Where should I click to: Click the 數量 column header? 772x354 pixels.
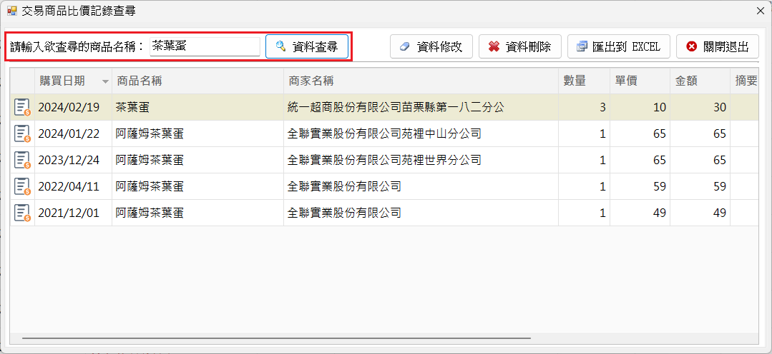tap(584, 81)
